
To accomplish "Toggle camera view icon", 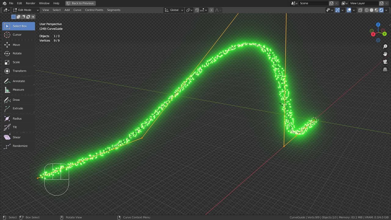I will tap(385, 62).
